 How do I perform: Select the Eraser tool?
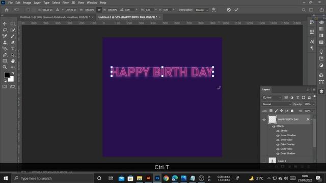[13, 43]
